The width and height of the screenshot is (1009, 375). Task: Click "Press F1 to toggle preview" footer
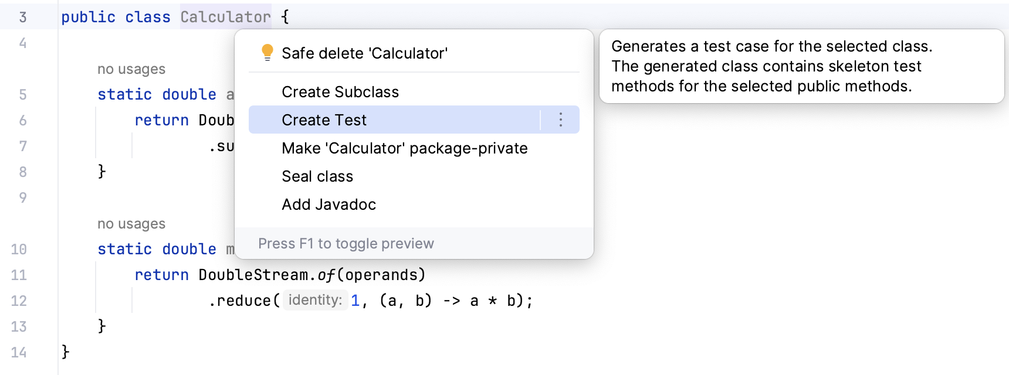point(346,243)
